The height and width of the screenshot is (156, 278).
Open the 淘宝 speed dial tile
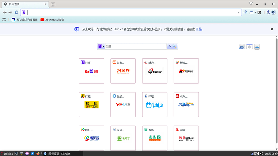click(123, 71)
